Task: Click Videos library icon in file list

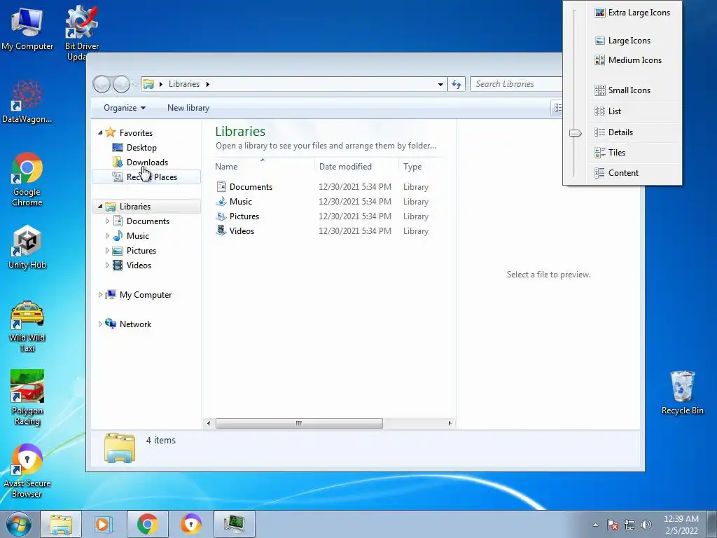Action: 221,230
